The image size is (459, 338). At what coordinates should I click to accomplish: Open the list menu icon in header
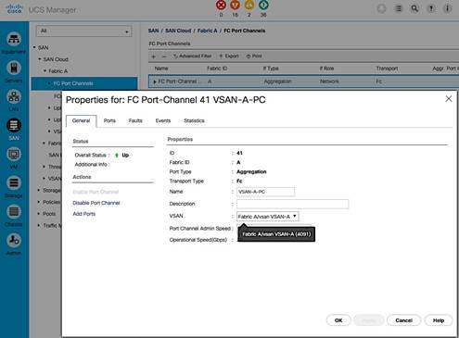pyautogui.click(x=399, y=8)
